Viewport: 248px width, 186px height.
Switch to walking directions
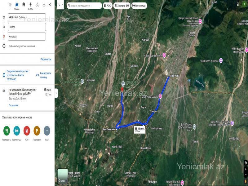click(30, 5)
